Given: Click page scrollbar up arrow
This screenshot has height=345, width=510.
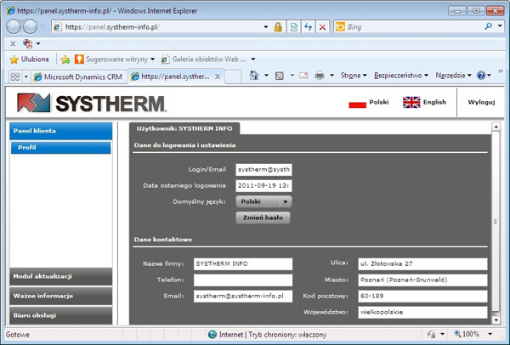Looking at the screenshot, I should (496, 127).
